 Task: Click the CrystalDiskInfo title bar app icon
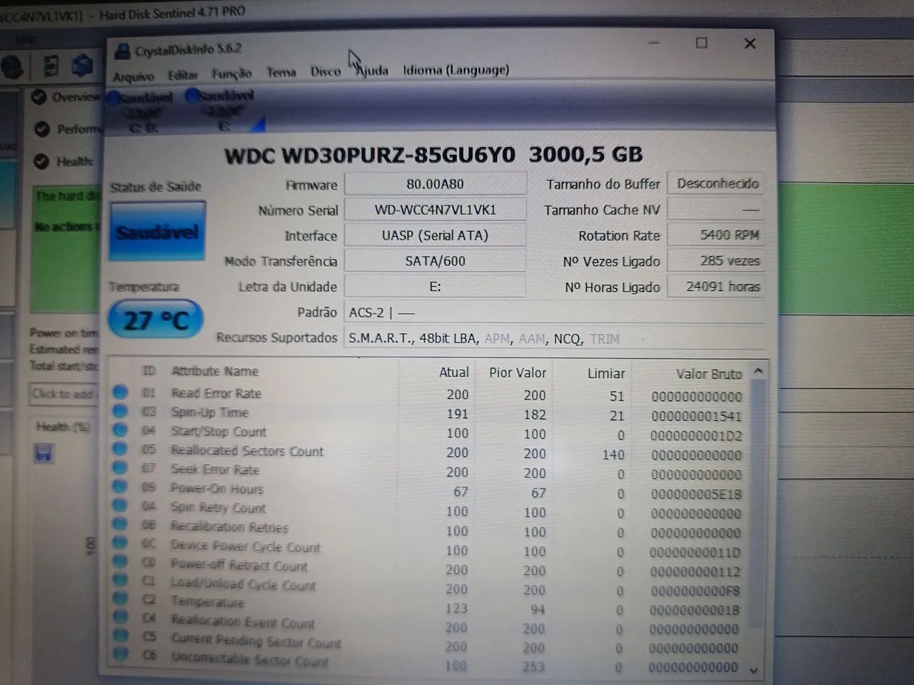(x=123, y=51)
